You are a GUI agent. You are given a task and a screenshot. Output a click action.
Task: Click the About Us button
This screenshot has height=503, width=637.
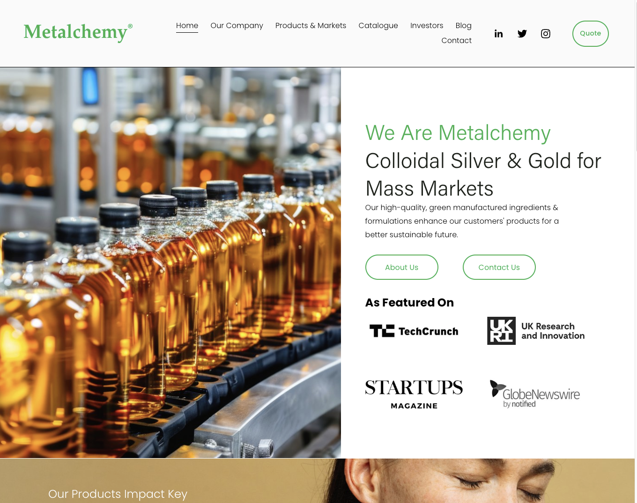[x=401, y=267]
